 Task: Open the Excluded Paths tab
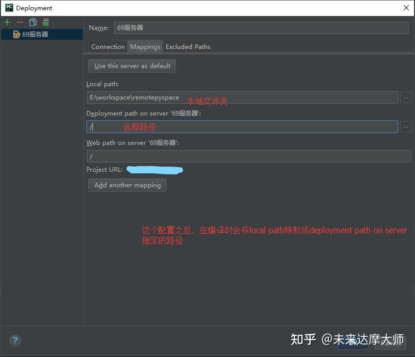[188, 46]
